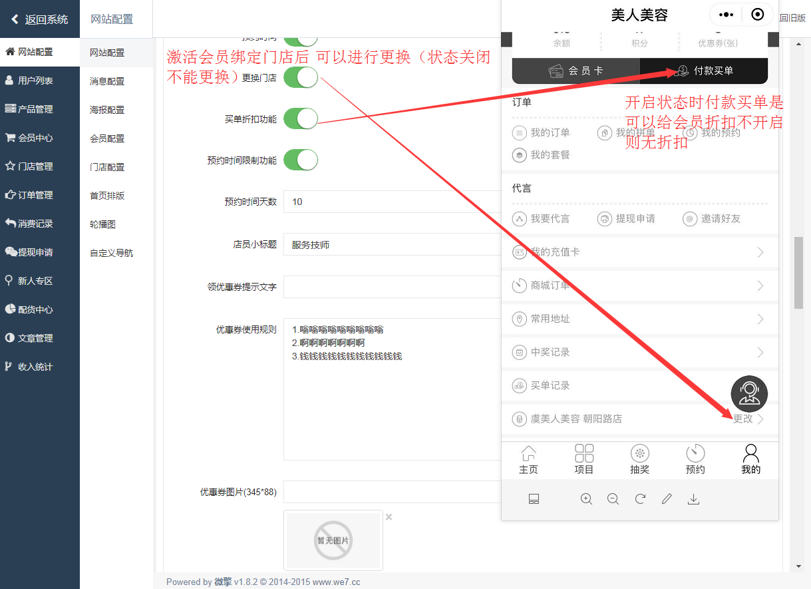
Task: Disable the 买单折扣功能 switch
Action: (x=301, y=119)
